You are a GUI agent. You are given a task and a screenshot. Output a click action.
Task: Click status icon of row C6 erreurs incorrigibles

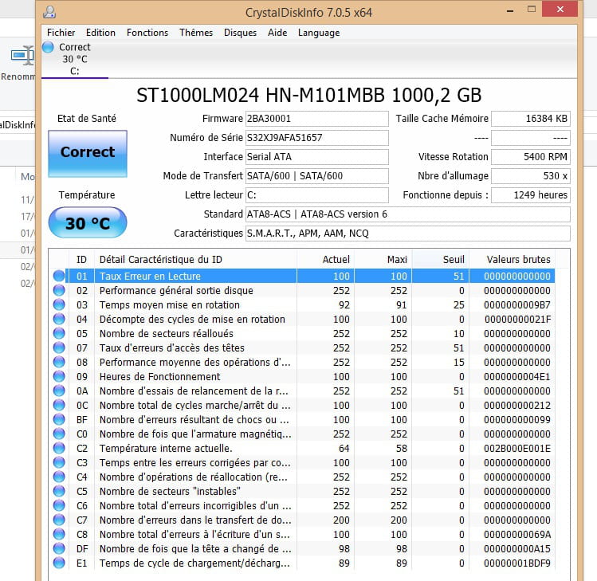point(59,505)
